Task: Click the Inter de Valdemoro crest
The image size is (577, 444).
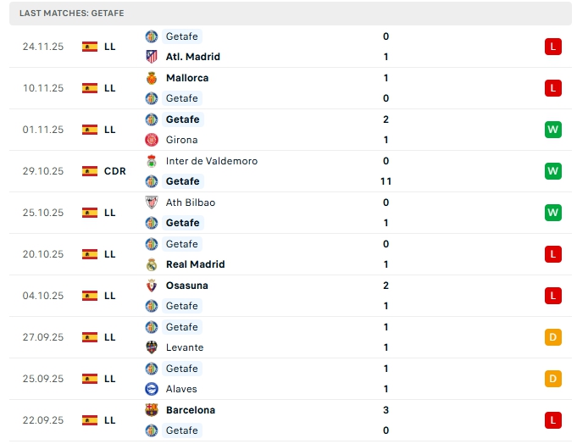Action: point(152,161)
